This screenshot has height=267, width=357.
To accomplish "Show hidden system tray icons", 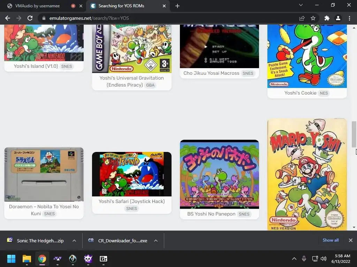I will pyautogui.click(x=294, y=259).
